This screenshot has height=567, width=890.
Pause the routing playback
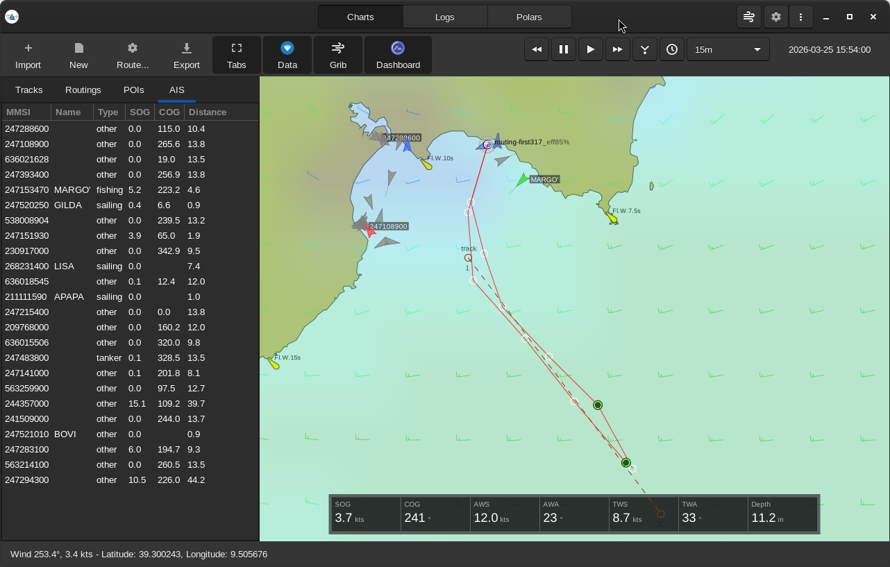click(x=563, y=49)
